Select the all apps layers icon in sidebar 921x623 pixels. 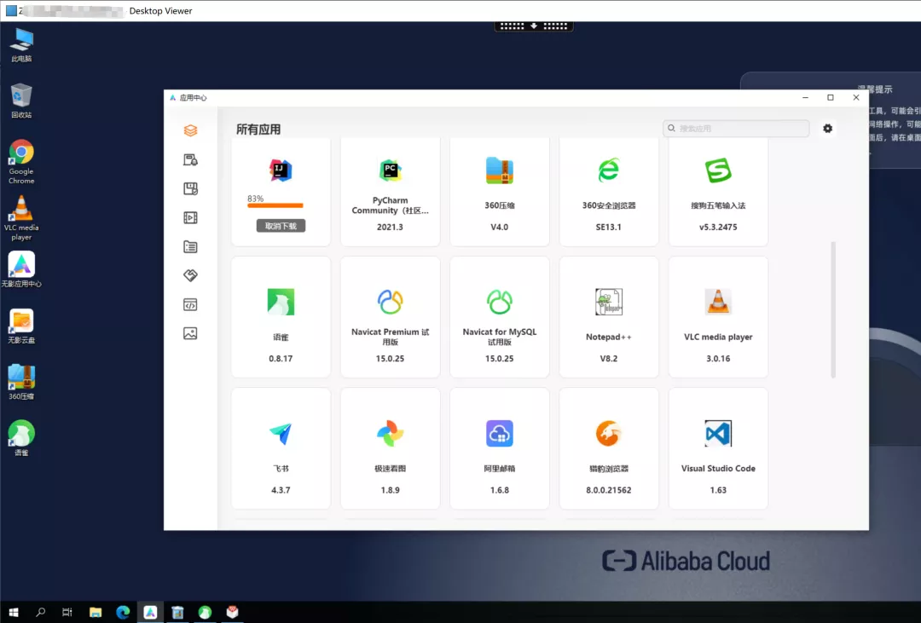[190, 130]
